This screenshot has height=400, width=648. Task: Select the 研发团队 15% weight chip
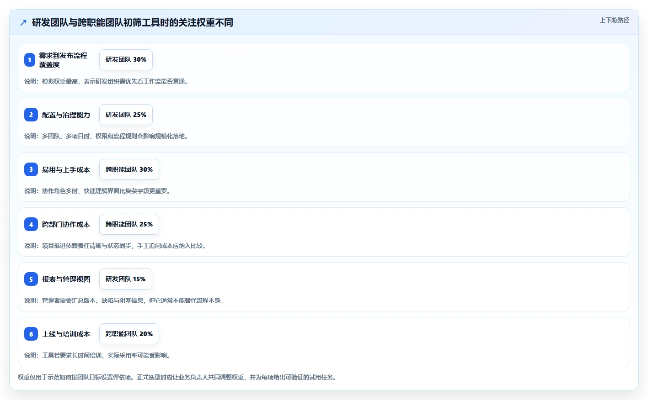(125, 279)
